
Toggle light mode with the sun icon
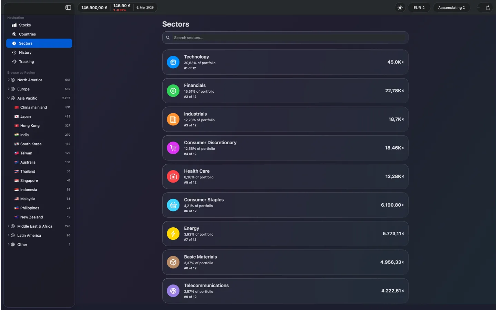pyautogui.click(x=400, y=7)
